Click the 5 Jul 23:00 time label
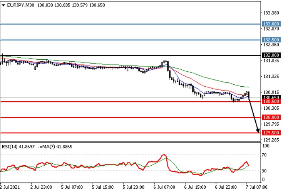Image resolution: width=283 pixels, height=193 pixels. [133, 187]
